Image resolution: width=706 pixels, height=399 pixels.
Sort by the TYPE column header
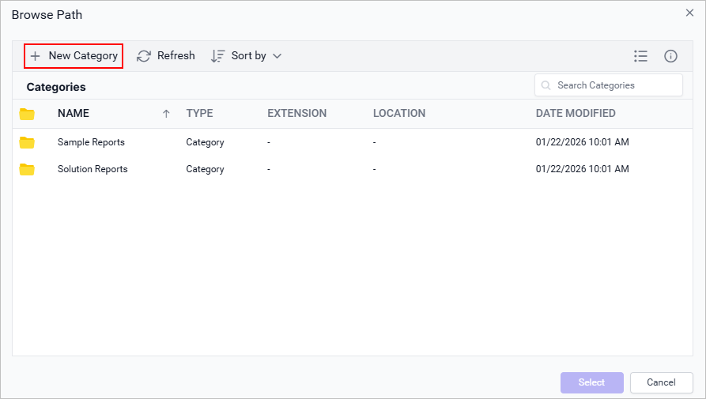199,113
